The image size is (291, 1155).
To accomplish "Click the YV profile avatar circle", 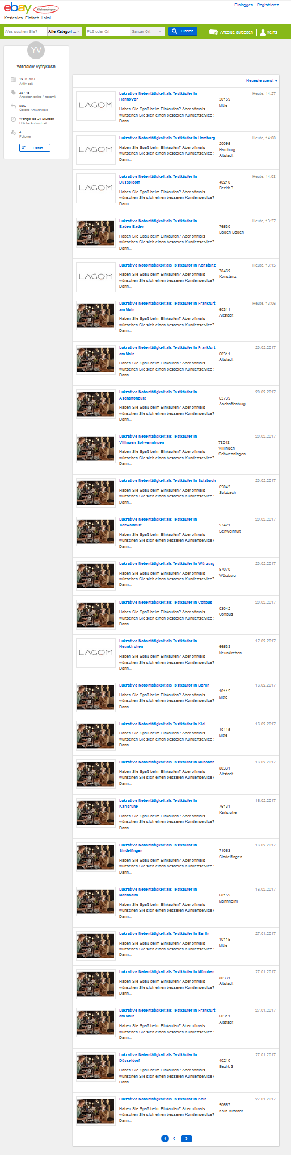I will [x=36, y=51].
